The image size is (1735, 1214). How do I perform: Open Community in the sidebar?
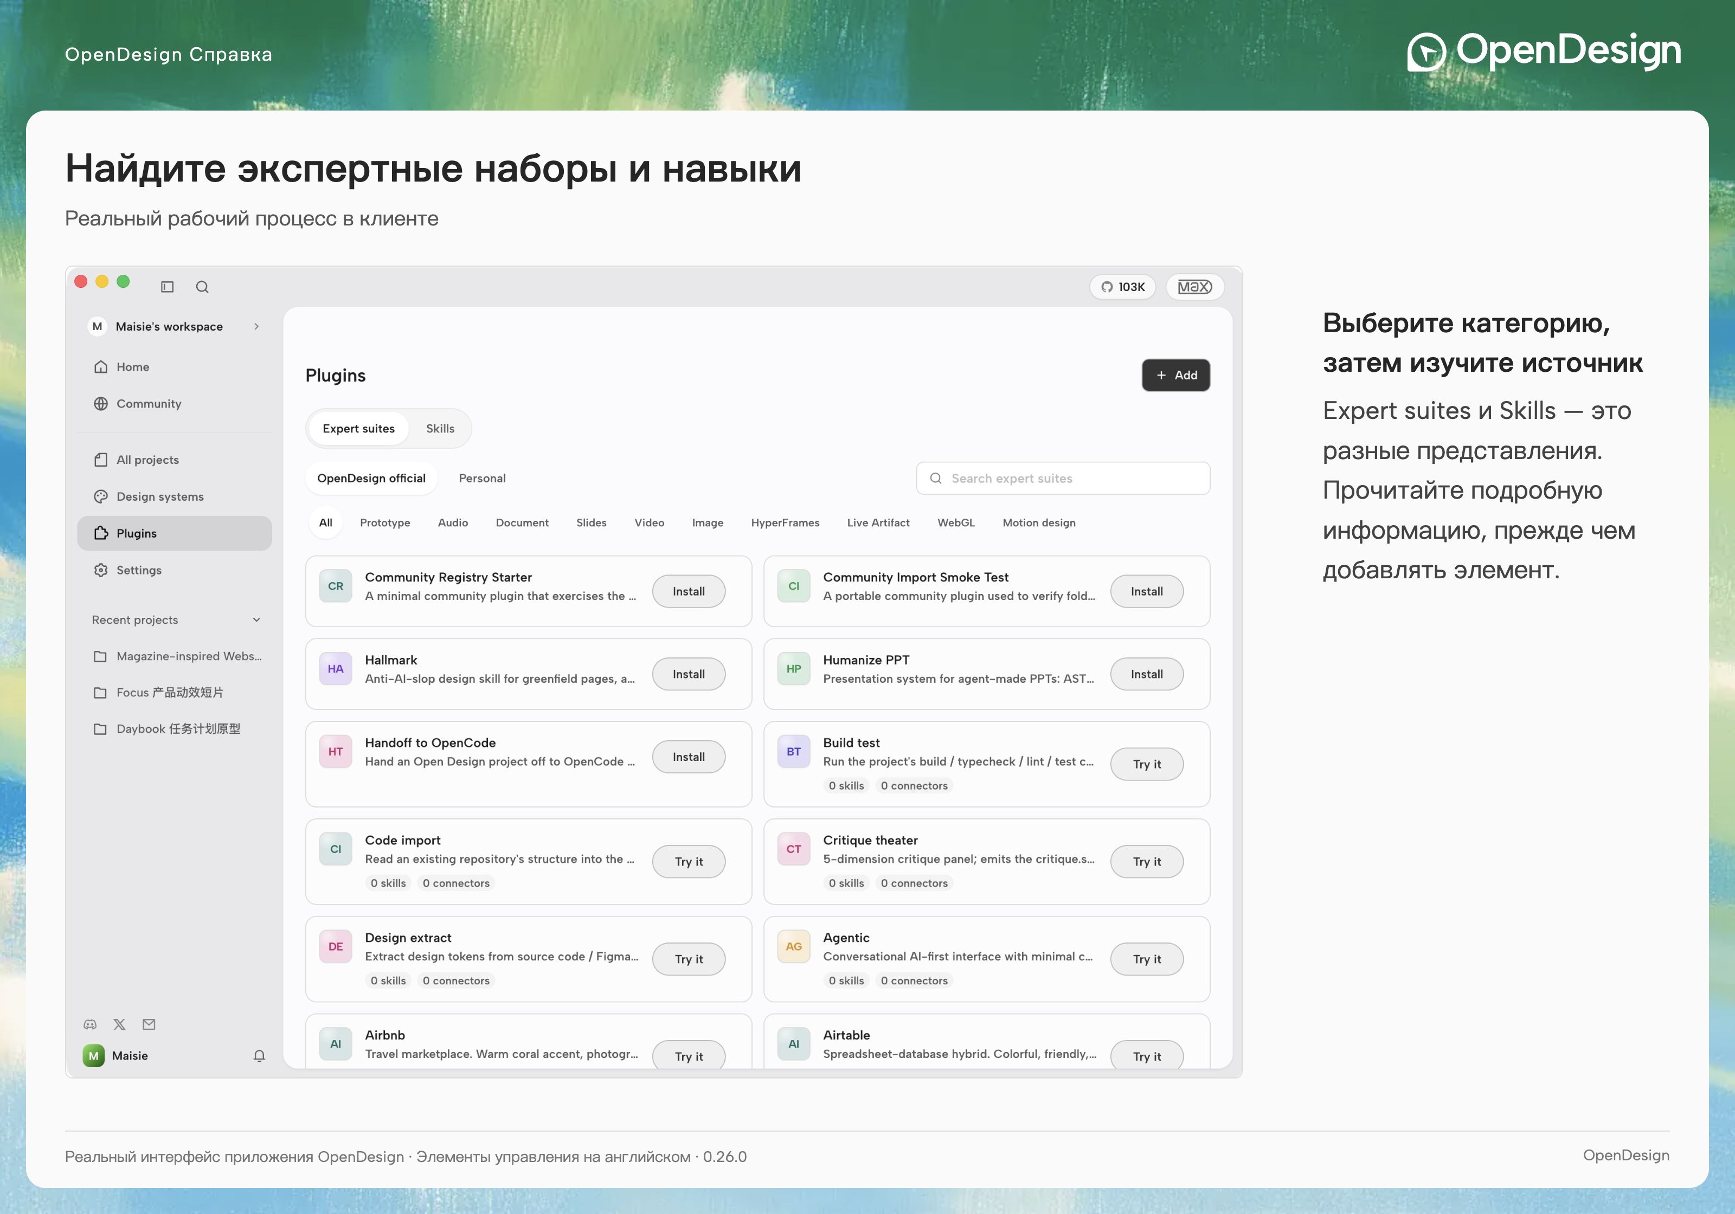pyautogui.click(x=175, y=403)
